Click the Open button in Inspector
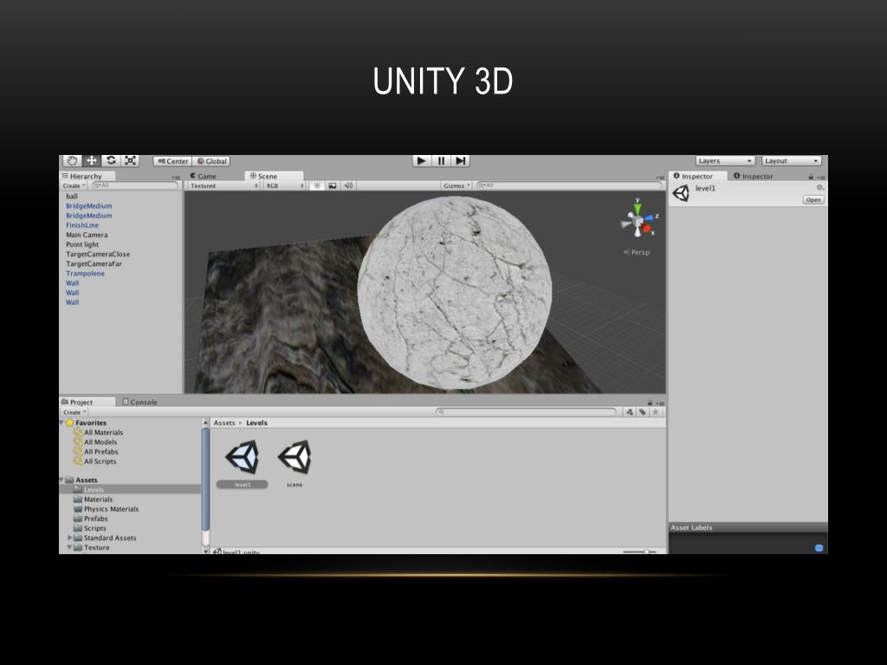The height and width of the screenshot is (665, 887). 813,200
